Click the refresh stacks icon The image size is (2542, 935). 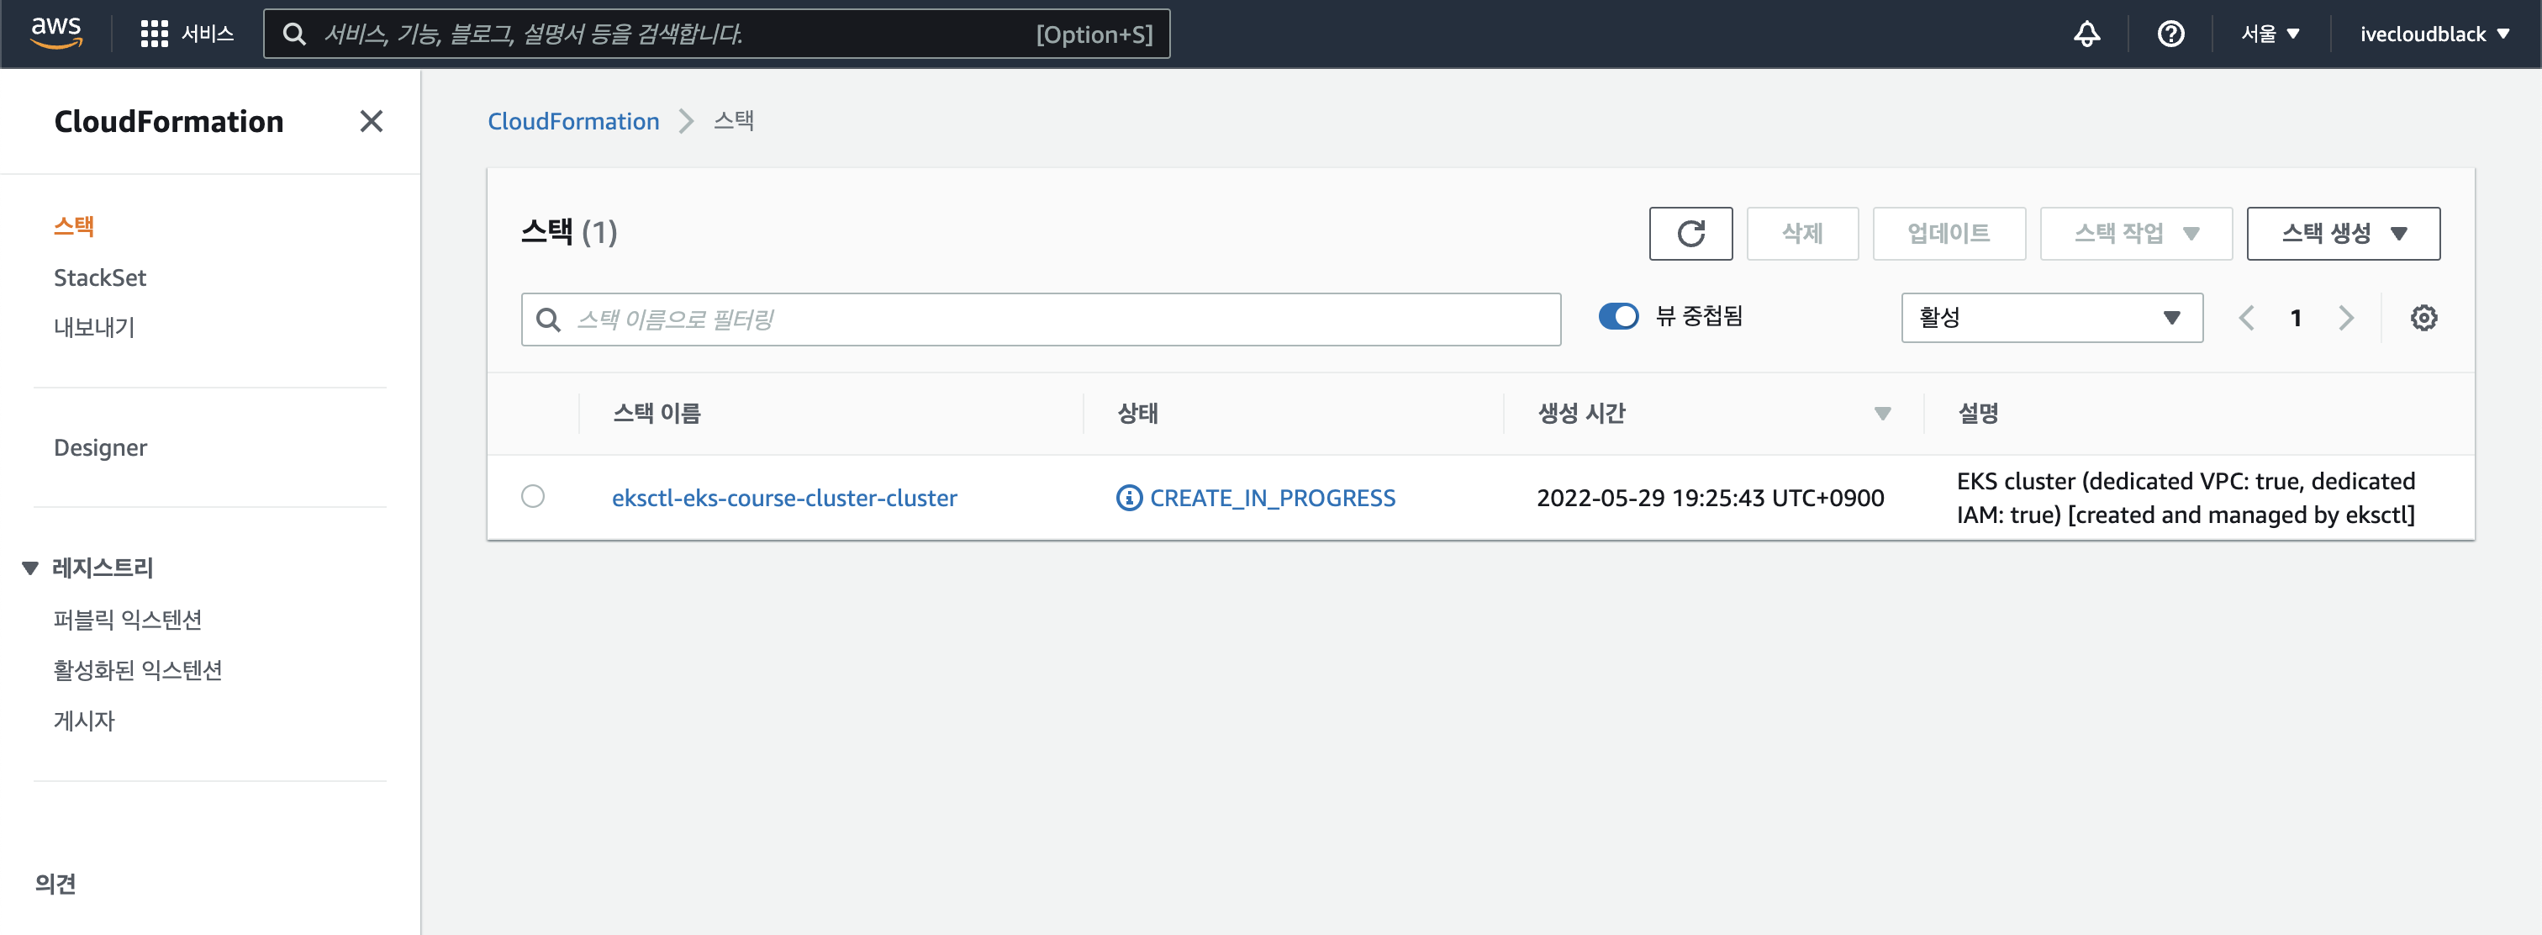[x=1690, y=233]
